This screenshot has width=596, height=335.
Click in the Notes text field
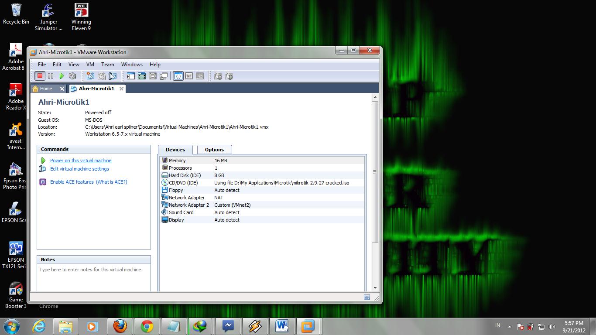click(x=94, y=278)
